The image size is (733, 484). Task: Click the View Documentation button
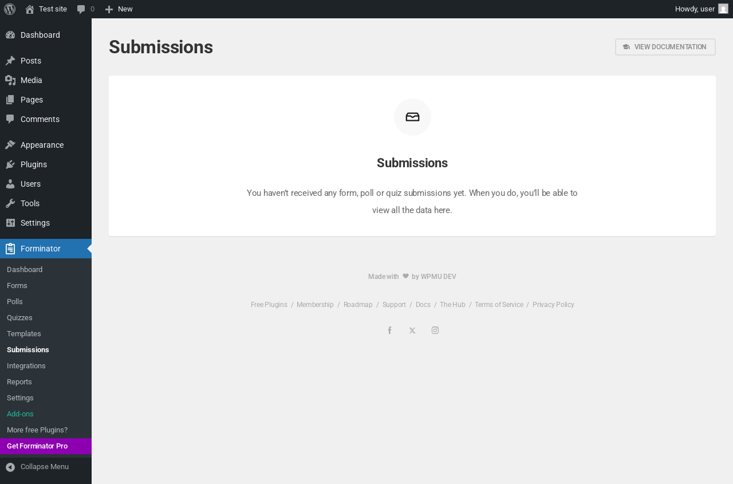click(x=665, y=47)
